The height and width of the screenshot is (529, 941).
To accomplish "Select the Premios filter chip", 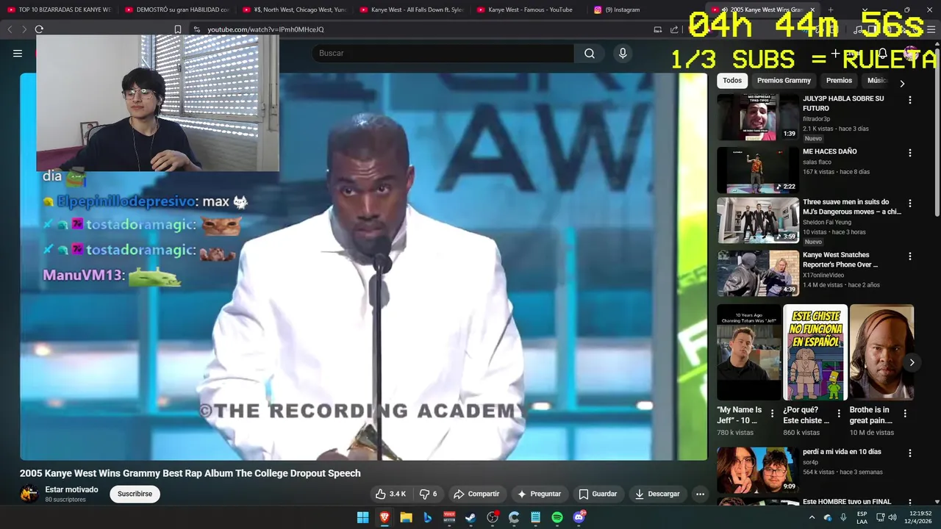I will coord(839,81).
